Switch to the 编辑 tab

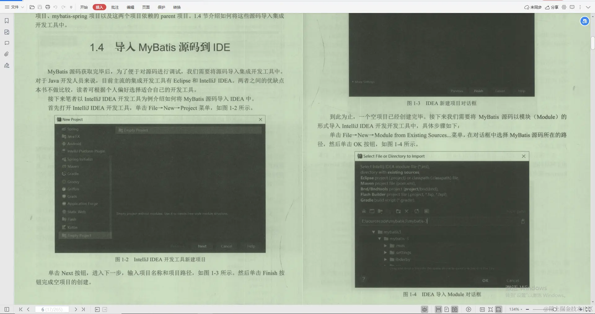(x=130, y=7)
